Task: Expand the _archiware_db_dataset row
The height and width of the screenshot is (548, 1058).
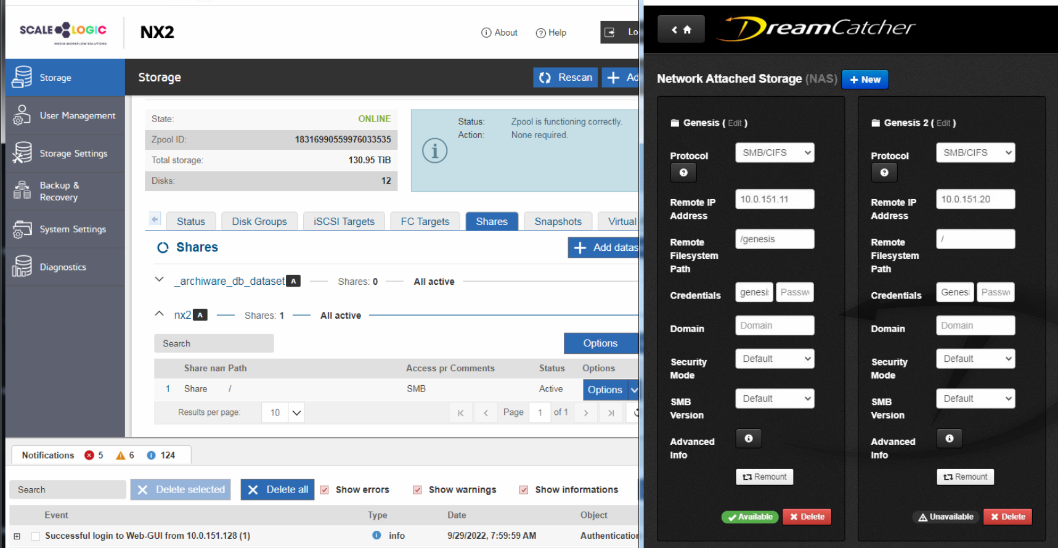Action: [159, 279]
